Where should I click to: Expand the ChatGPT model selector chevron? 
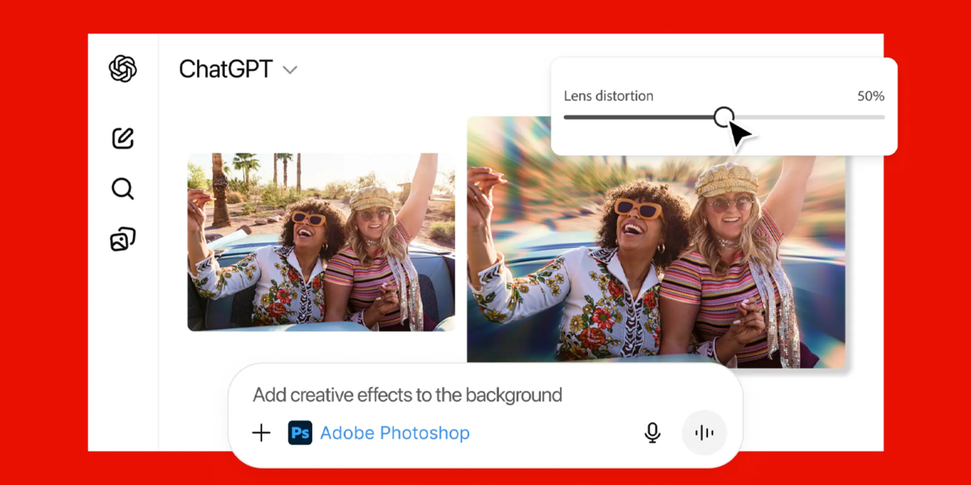(291, 70)
